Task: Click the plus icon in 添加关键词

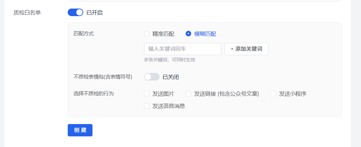Action: click(232, 49)
